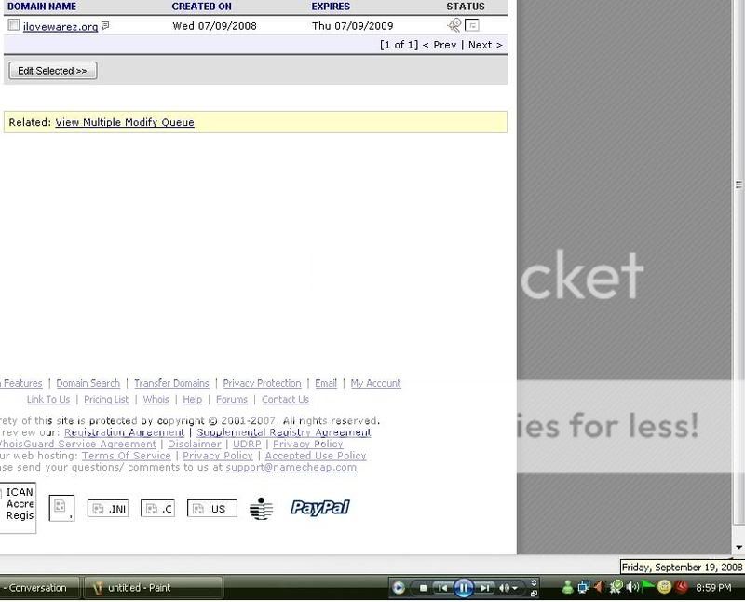Click the PayPal logo in footer

tap(319, 508)
